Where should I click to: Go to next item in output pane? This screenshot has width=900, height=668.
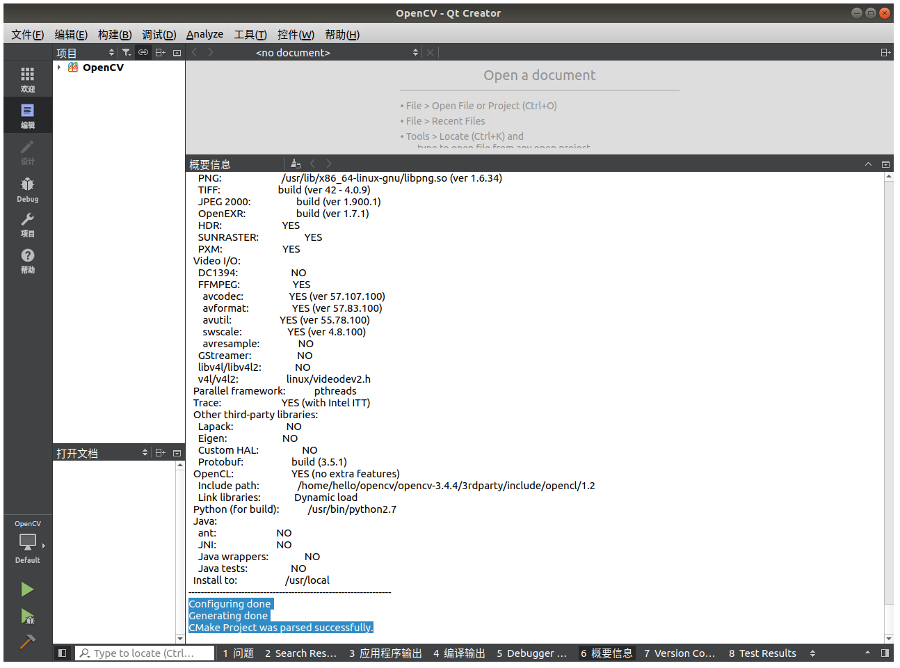click(329, 164)
